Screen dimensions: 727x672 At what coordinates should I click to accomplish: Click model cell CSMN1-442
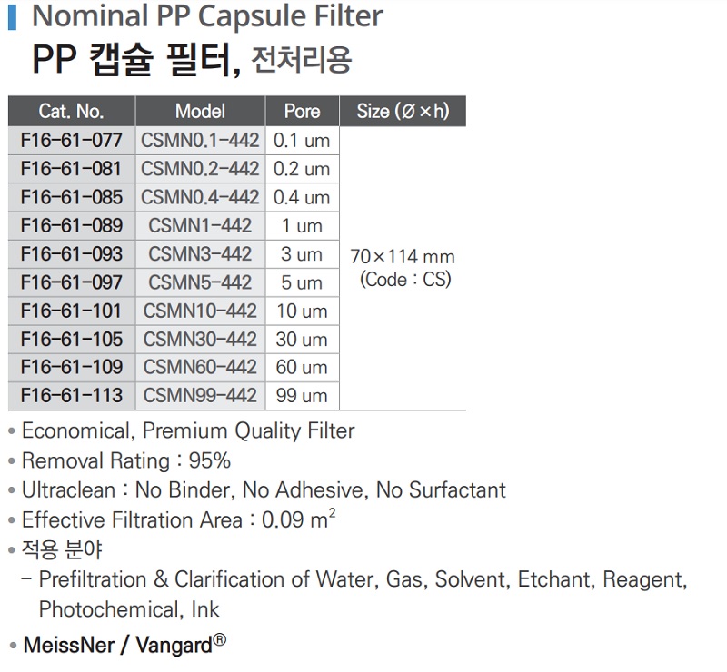(x=200, y=225)
